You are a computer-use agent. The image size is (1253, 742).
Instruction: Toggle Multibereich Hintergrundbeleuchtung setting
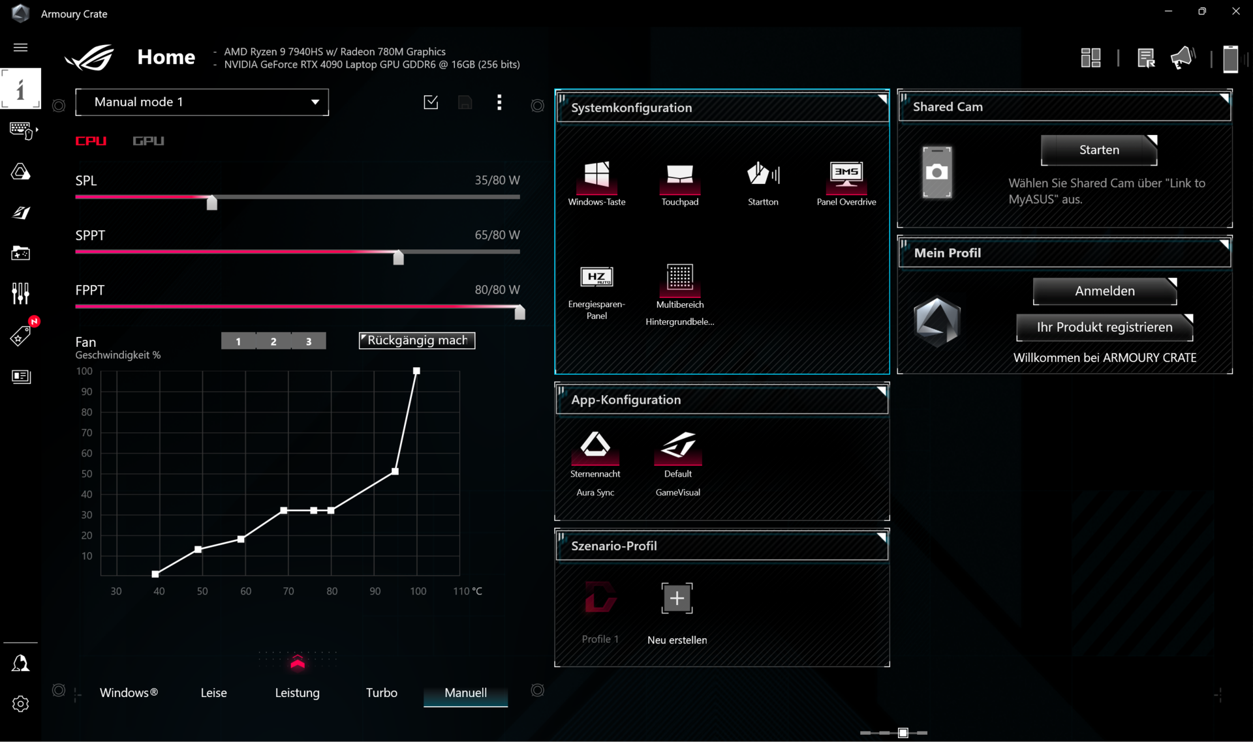[679, 279]
